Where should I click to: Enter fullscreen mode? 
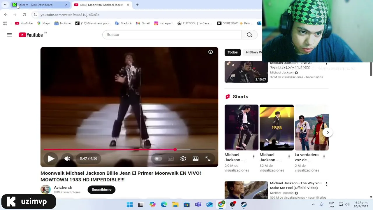[x=208, y=159]
